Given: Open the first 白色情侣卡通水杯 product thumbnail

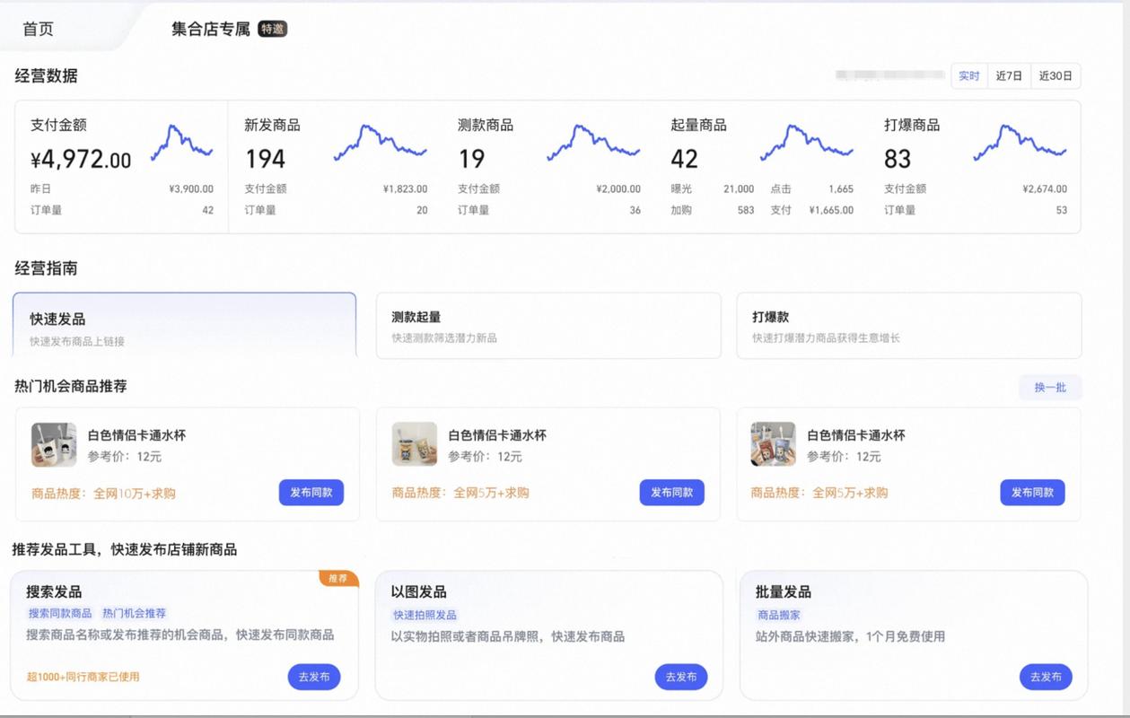Looking at the screenshot, I should point(54,443).
